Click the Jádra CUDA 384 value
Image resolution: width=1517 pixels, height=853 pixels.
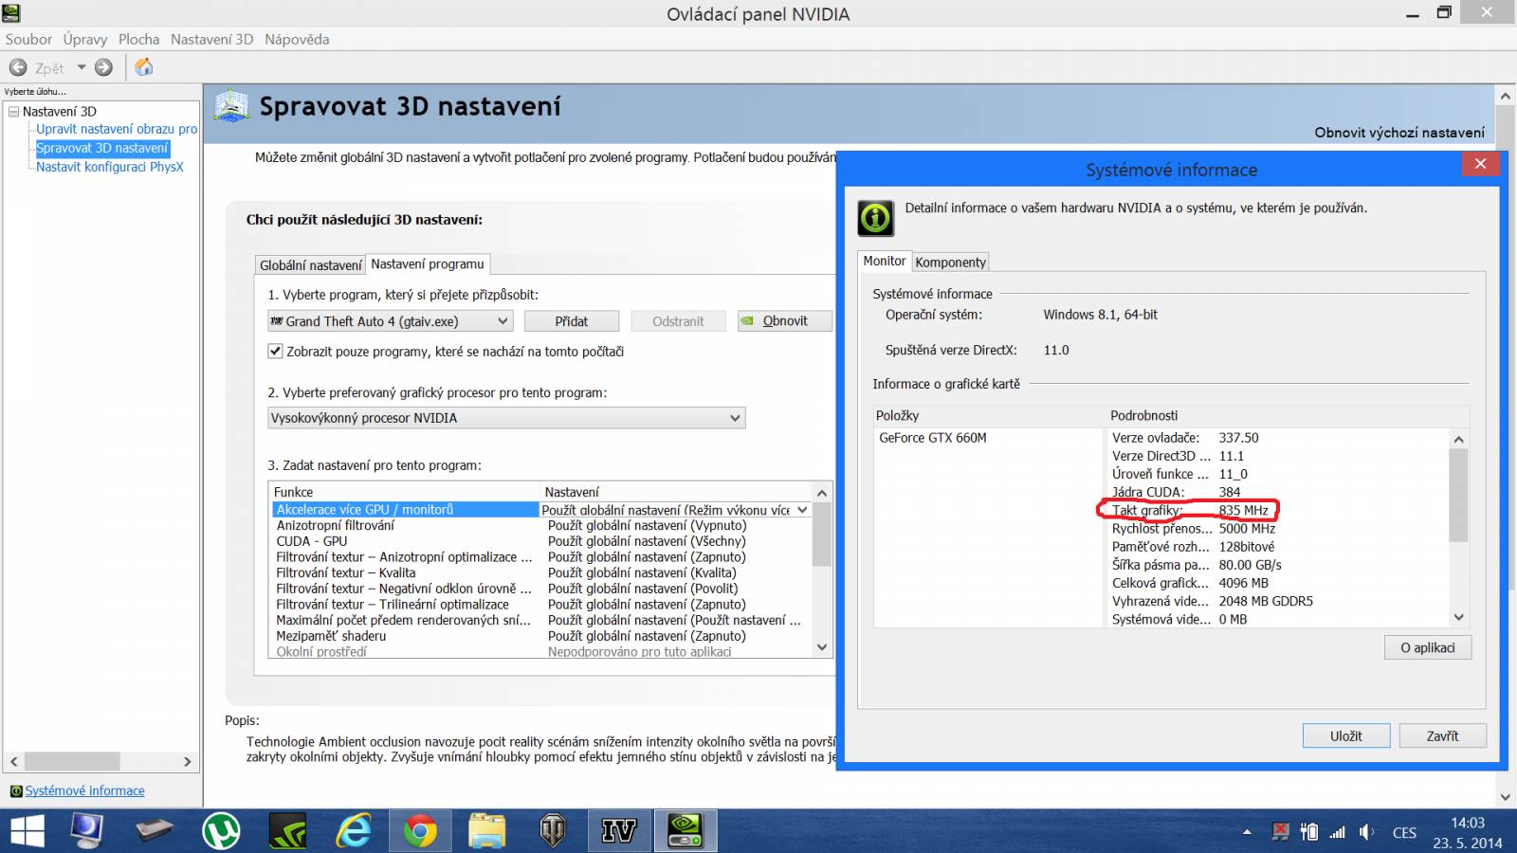(x=1230, y=492)
